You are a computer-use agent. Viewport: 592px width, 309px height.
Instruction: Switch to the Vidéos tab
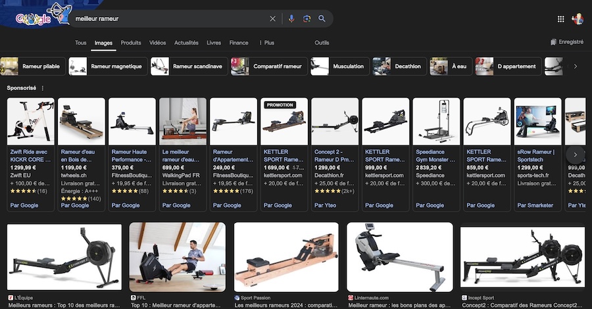point(158,43)
